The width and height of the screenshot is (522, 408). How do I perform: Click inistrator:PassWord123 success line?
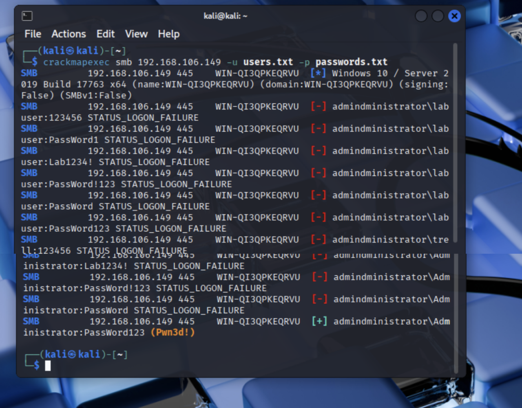[x=109, y=332]
